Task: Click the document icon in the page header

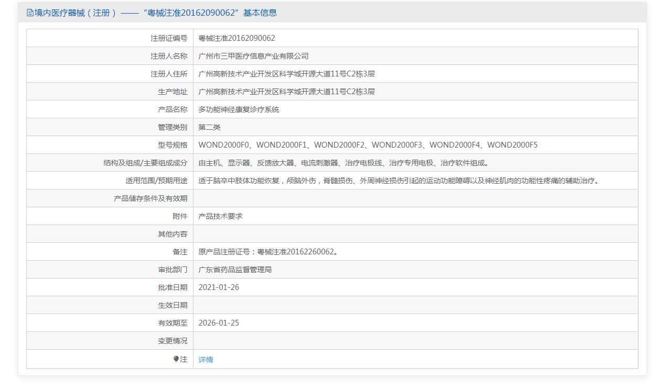Action: tap(30, 13)
